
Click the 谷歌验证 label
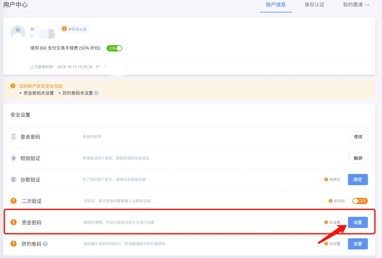pos(30,180)
